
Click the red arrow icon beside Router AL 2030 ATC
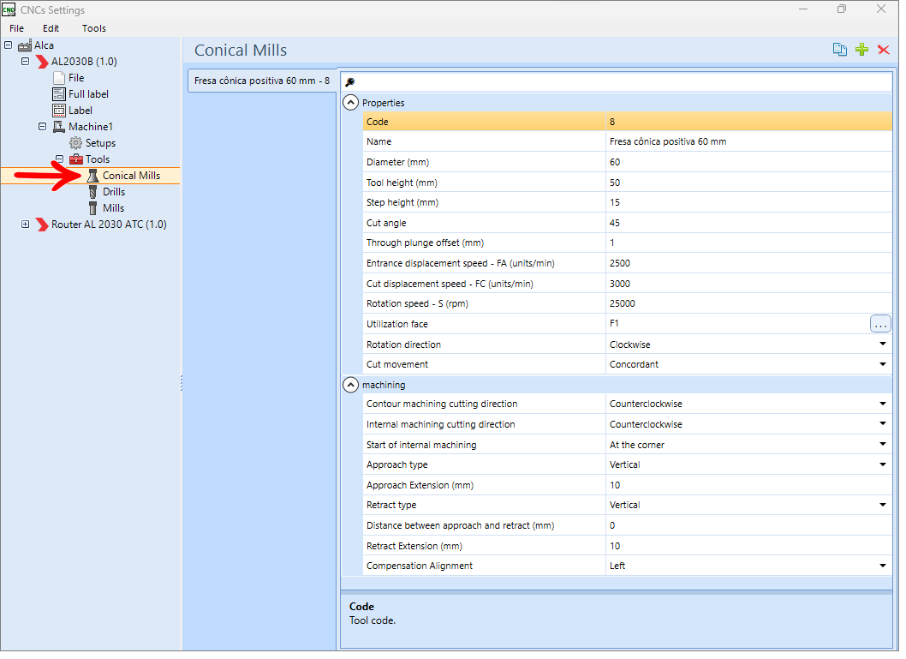42,226
